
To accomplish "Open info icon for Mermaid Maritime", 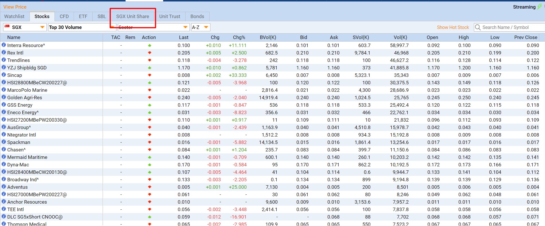I will 4,157.
